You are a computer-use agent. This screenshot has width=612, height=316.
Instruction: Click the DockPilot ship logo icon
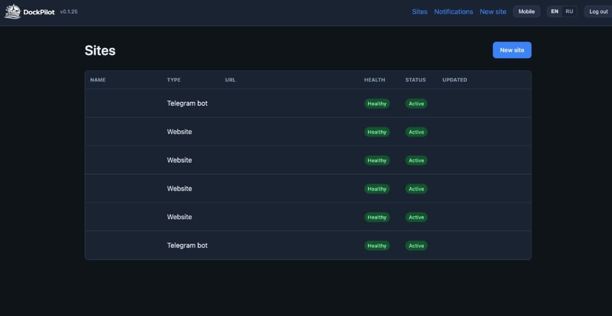[x=13, y=12]
